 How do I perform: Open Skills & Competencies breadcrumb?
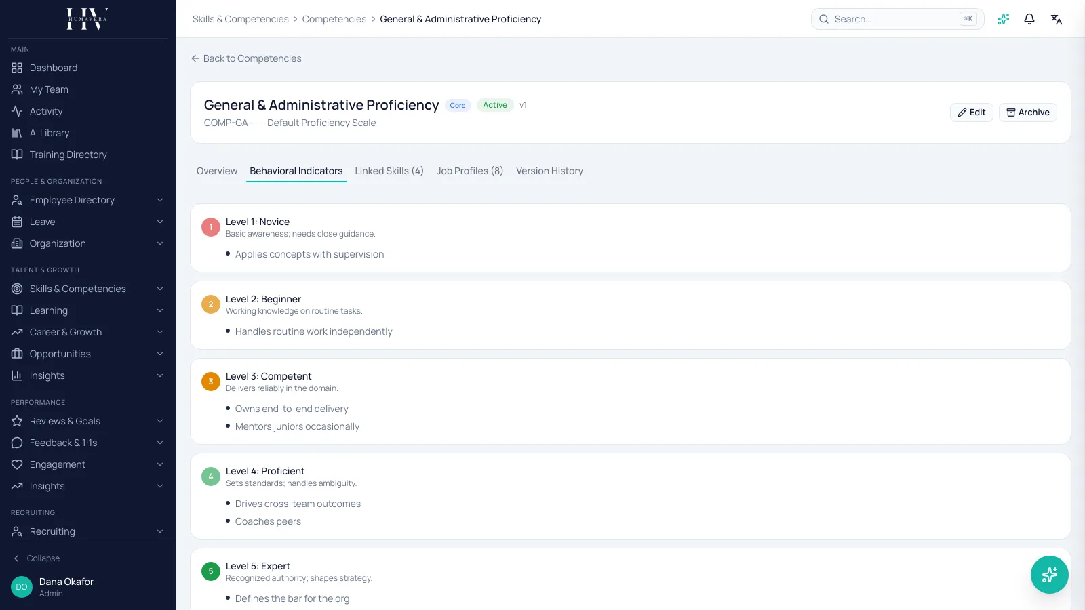click(x=241, y=19)
